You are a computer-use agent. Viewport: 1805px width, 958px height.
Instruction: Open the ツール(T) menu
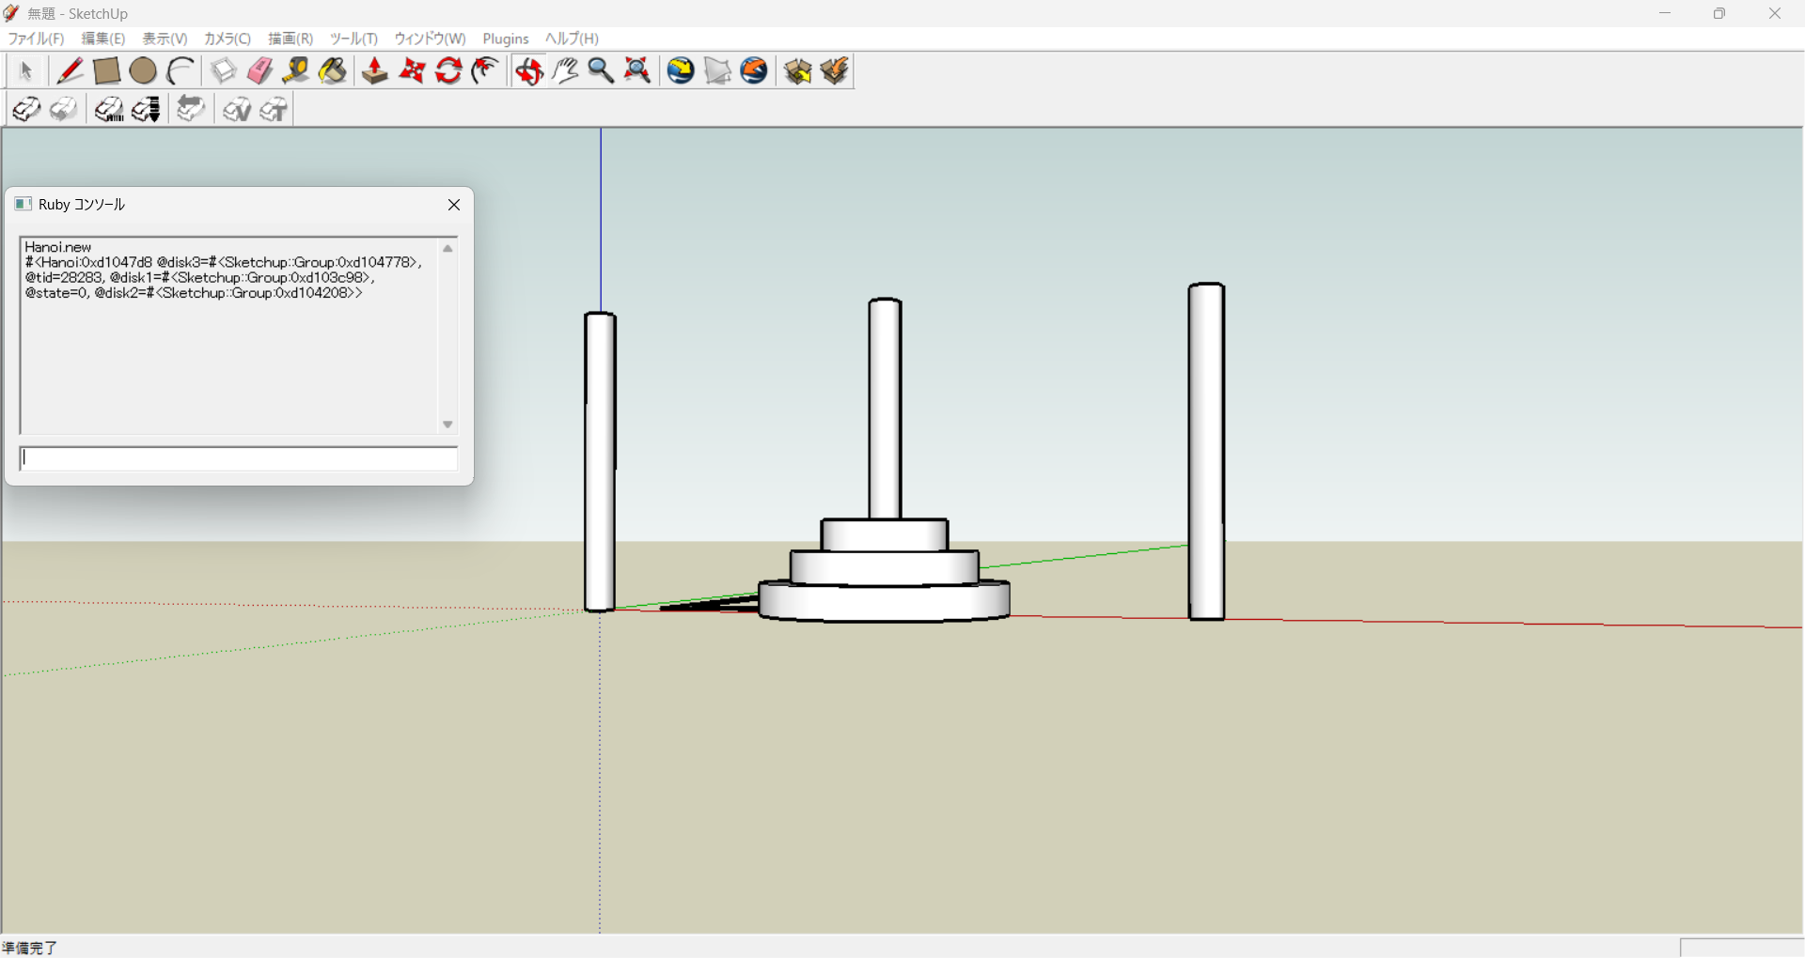(353, 39)
